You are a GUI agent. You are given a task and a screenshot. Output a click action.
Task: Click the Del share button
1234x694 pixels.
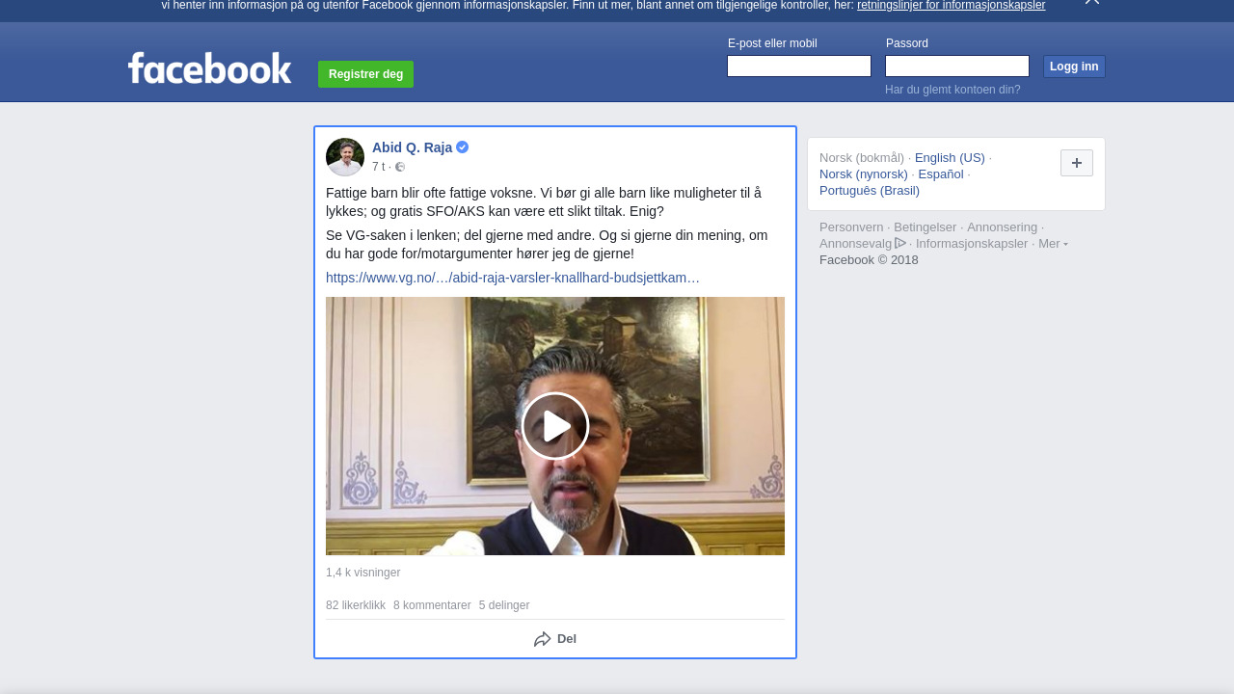tap(555, 639)
